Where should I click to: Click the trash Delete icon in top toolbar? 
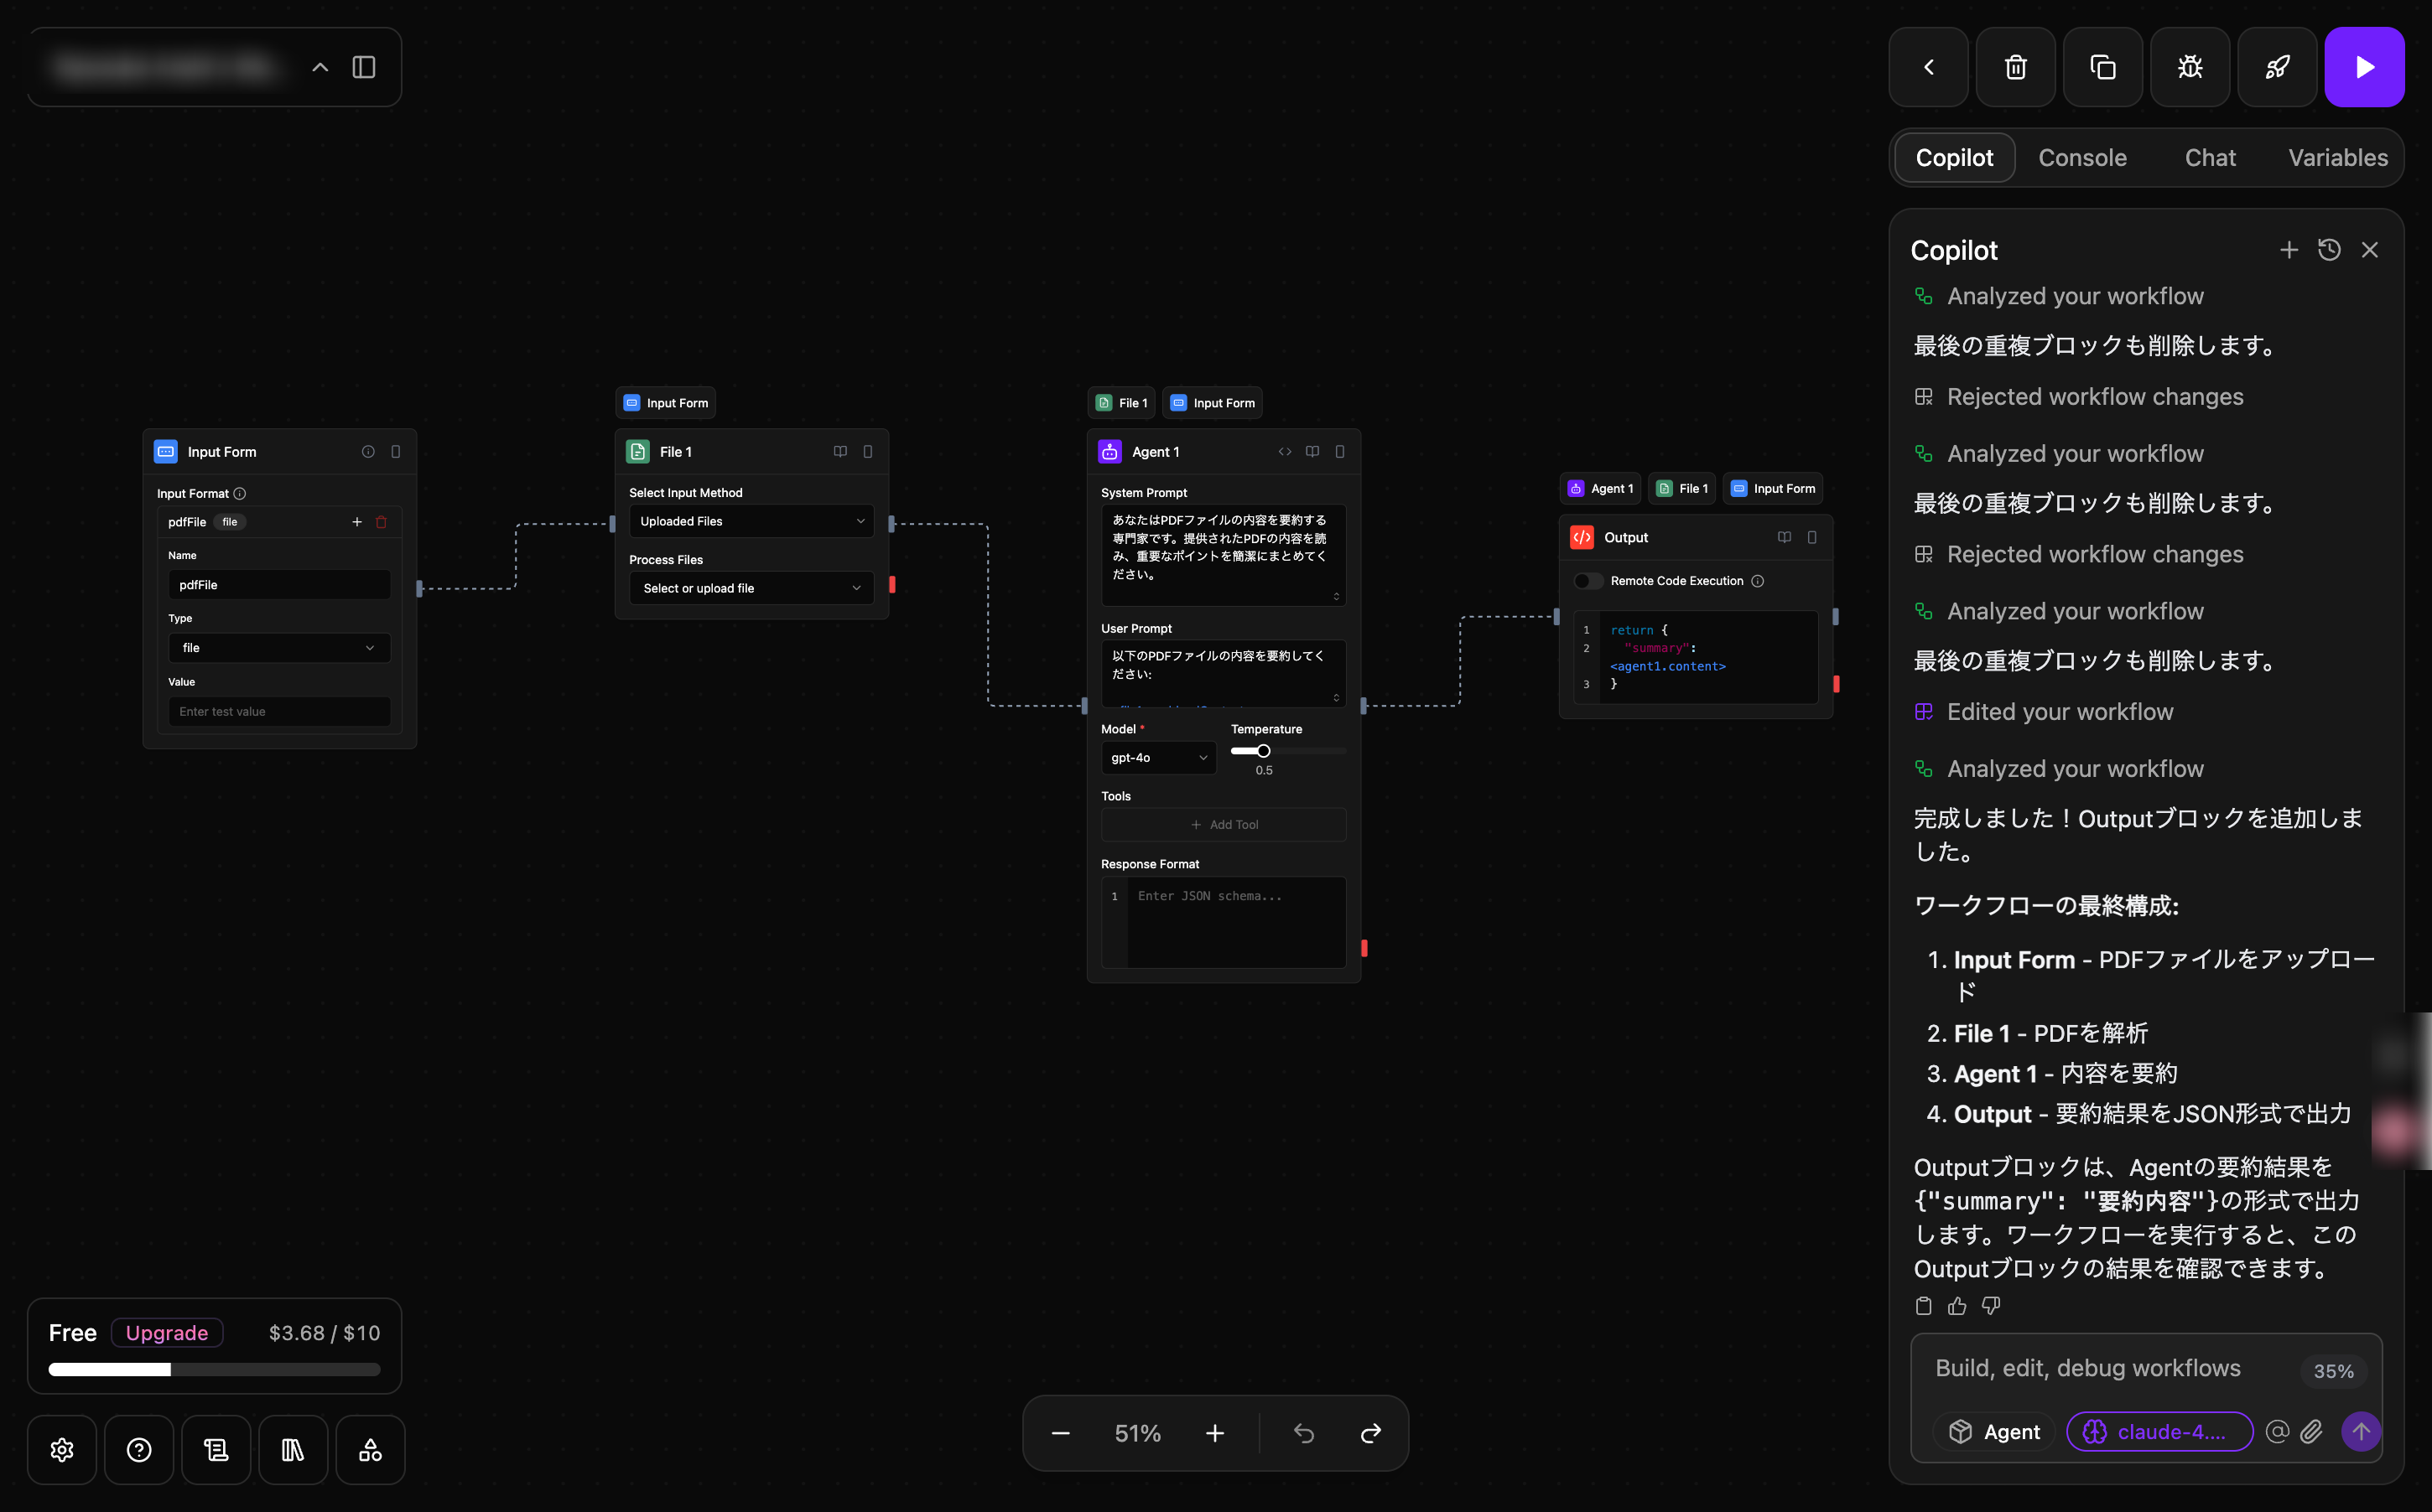point(2015,67)
